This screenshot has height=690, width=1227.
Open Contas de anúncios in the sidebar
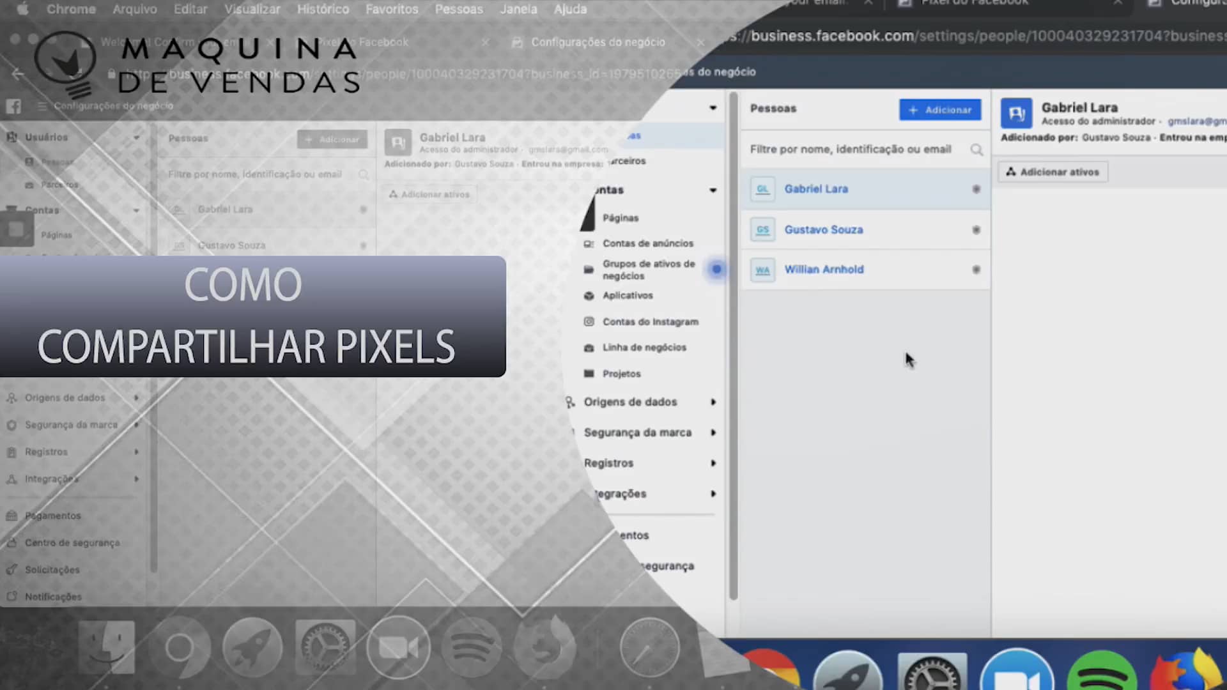(648, 243)
